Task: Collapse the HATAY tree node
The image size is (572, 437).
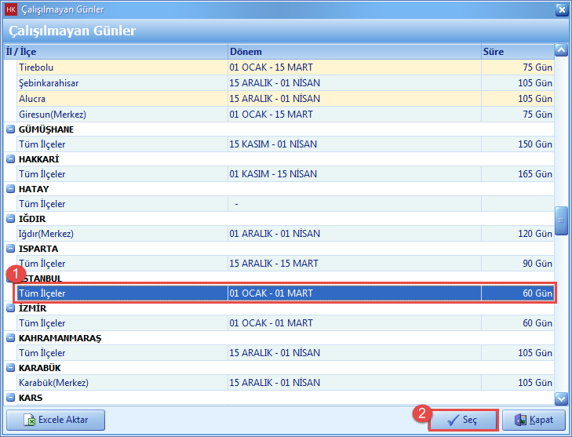Action: click(11, 189)
